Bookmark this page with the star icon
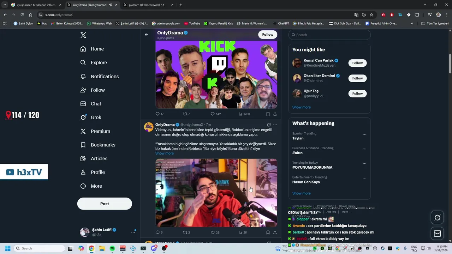 tap(371, 15)
